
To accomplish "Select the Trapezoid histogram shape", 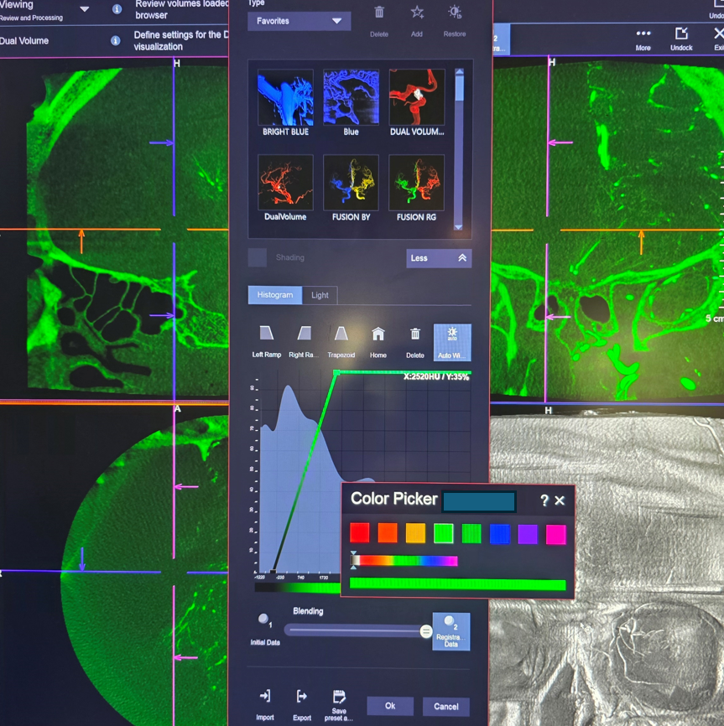I will 341,334.
